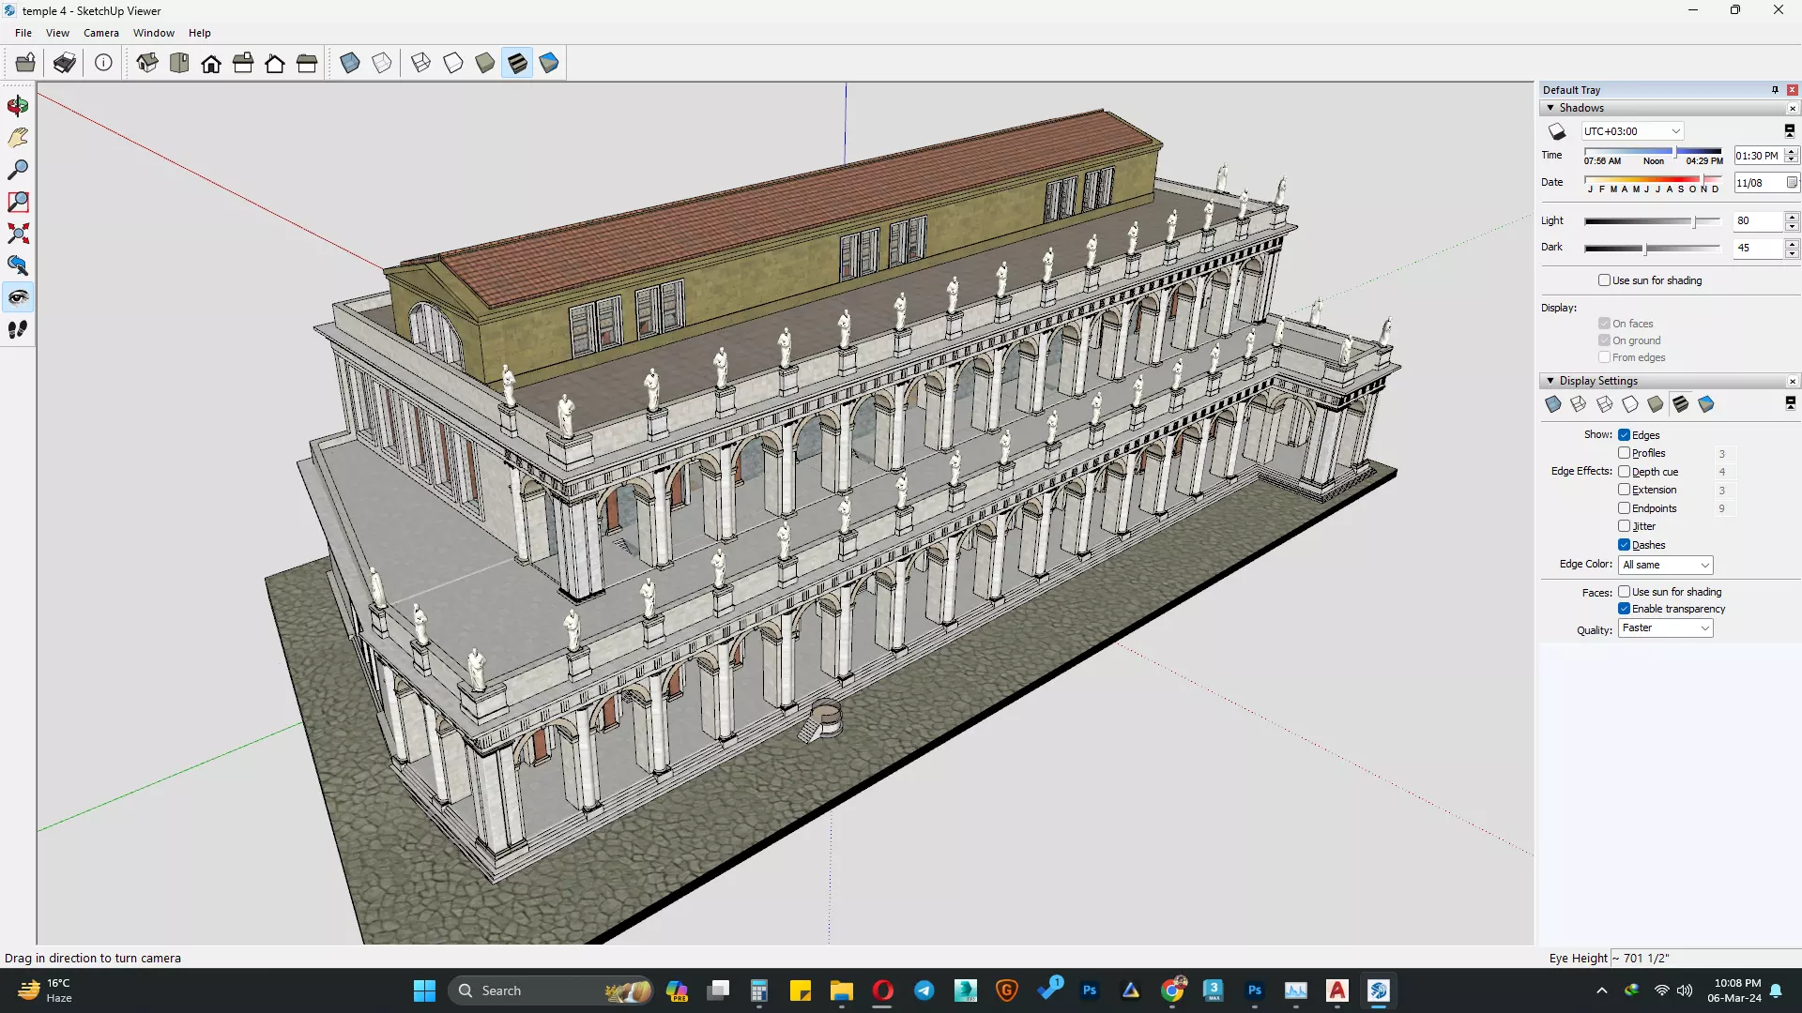
Task: Select the Walk footprints tool
Action: [18, 329]
